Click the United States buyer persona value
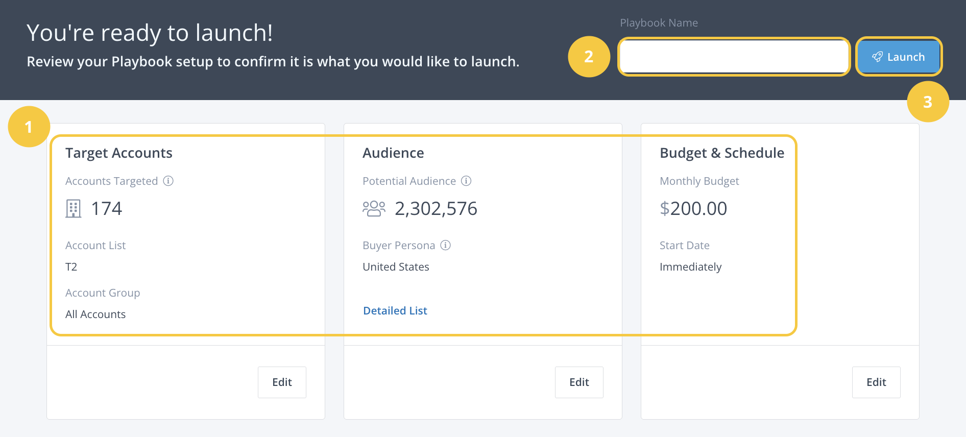 [396, 266]
